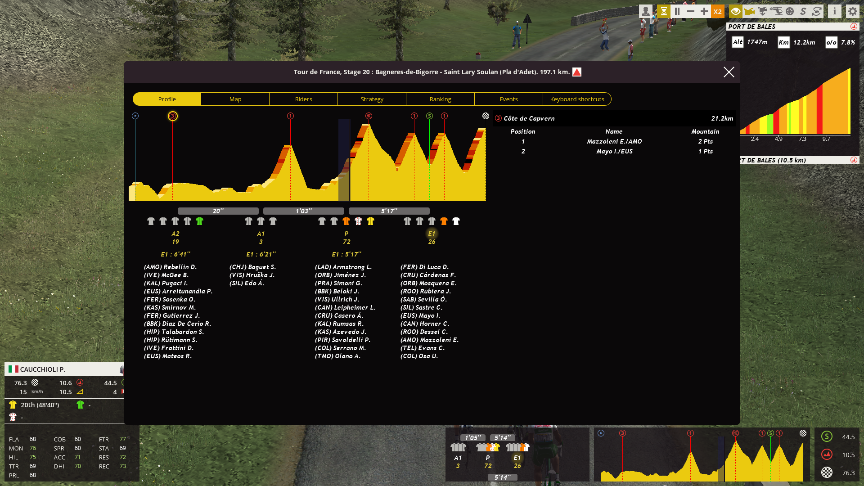Image resolution: width=864 pixels, height=486 pixels.
Task: Open the Events tab
Action: pos(509,99)
